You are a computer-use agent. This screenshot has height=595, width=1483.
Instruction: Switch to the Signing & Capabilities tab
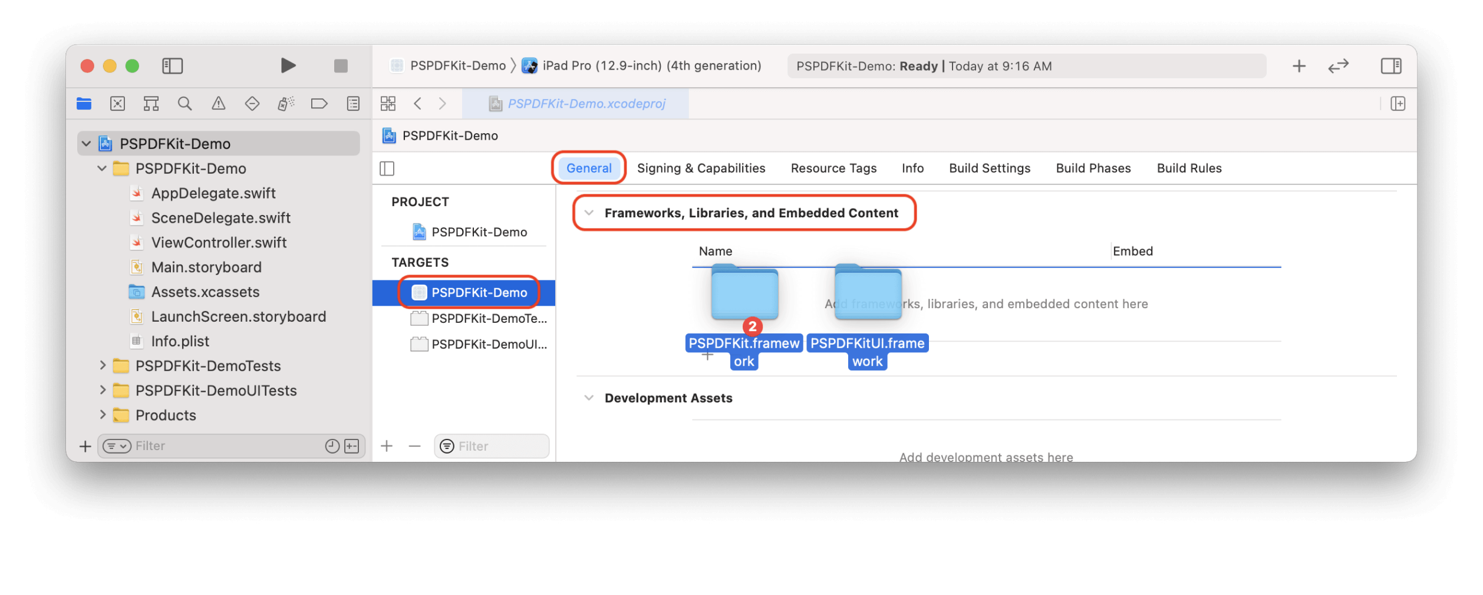click(x=701, y=168)
